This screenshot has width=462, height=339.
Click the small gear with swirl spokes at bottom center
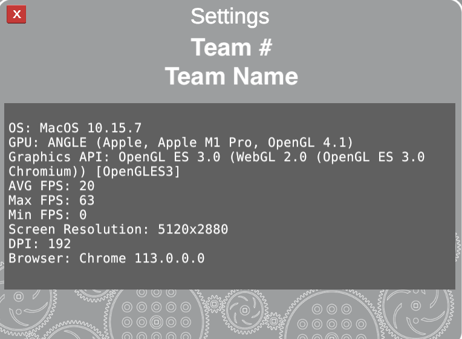point(246,311)
